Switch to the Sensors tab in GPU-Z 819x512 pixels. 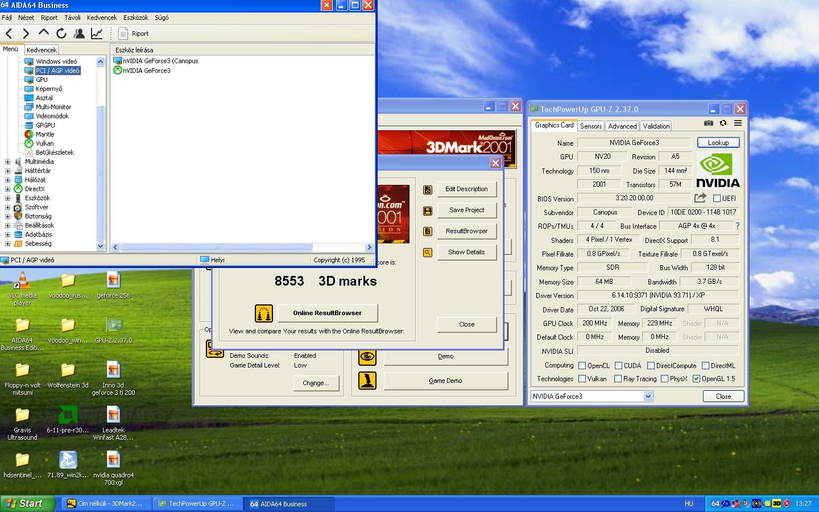click(x=591, y=126)
